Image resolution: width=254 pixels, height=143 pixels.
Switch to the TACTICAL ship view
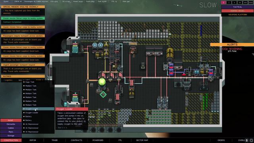(x=237, y=7)
